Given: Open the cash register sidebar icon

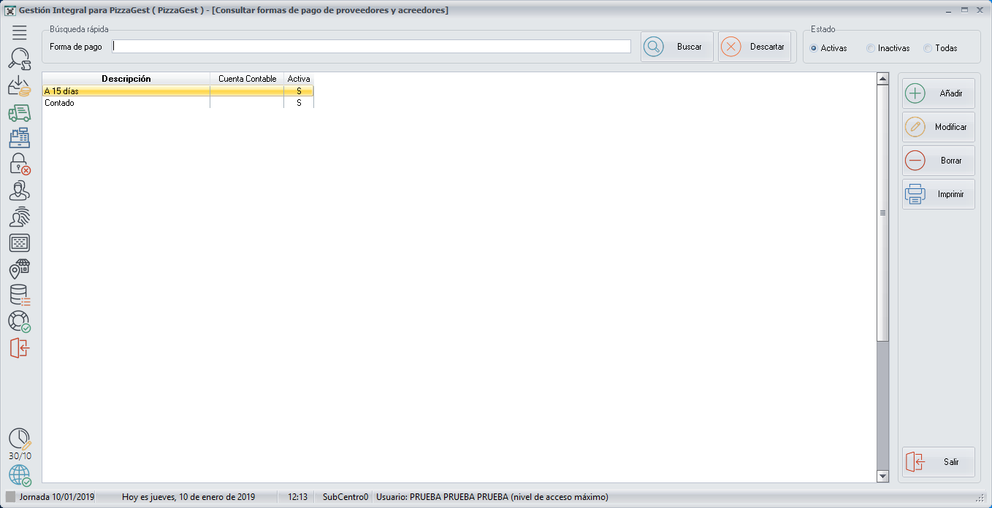Looking at the screenshot, I should tap(20, 138).
